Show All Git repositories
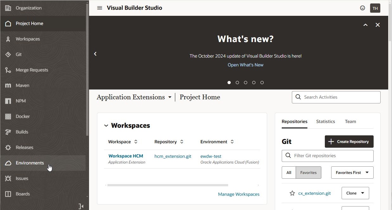The image size is (392, 210). [x=289, y=173]
